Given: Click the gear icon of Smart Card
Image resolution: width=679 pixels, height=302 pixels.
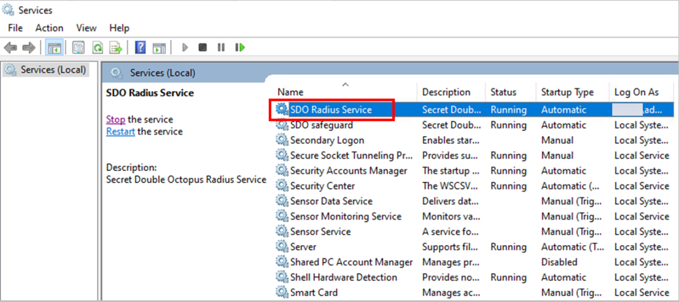Looking at the screenshot, I should pos(282,292).
